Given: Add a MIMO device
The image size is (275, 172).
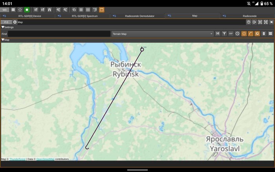Looking at the screenshot, I should [49, 10].
